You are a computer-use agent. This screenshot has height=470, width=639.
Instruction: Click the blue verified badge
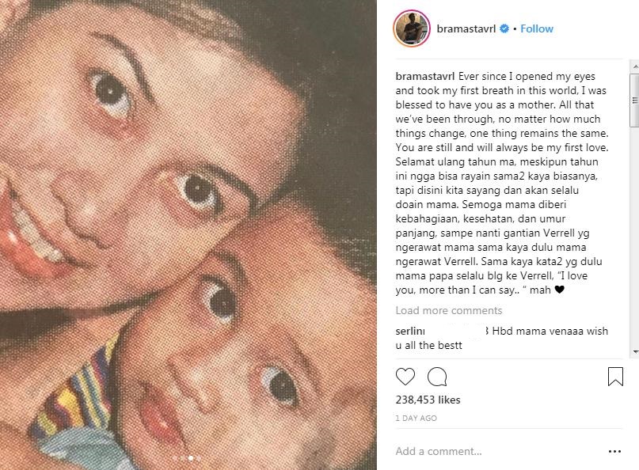[x=504, y=28]
